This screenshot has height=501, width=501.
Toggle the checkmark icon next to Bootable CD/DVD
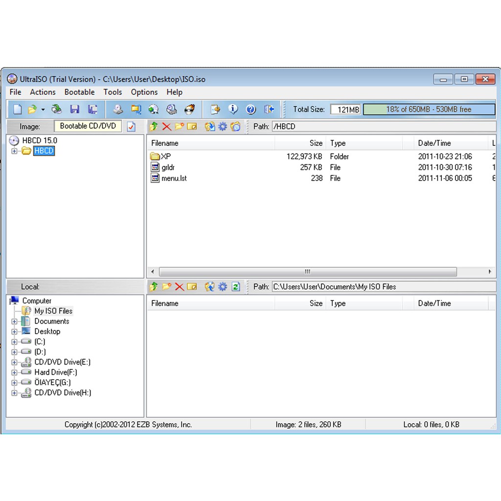[131, 127]
